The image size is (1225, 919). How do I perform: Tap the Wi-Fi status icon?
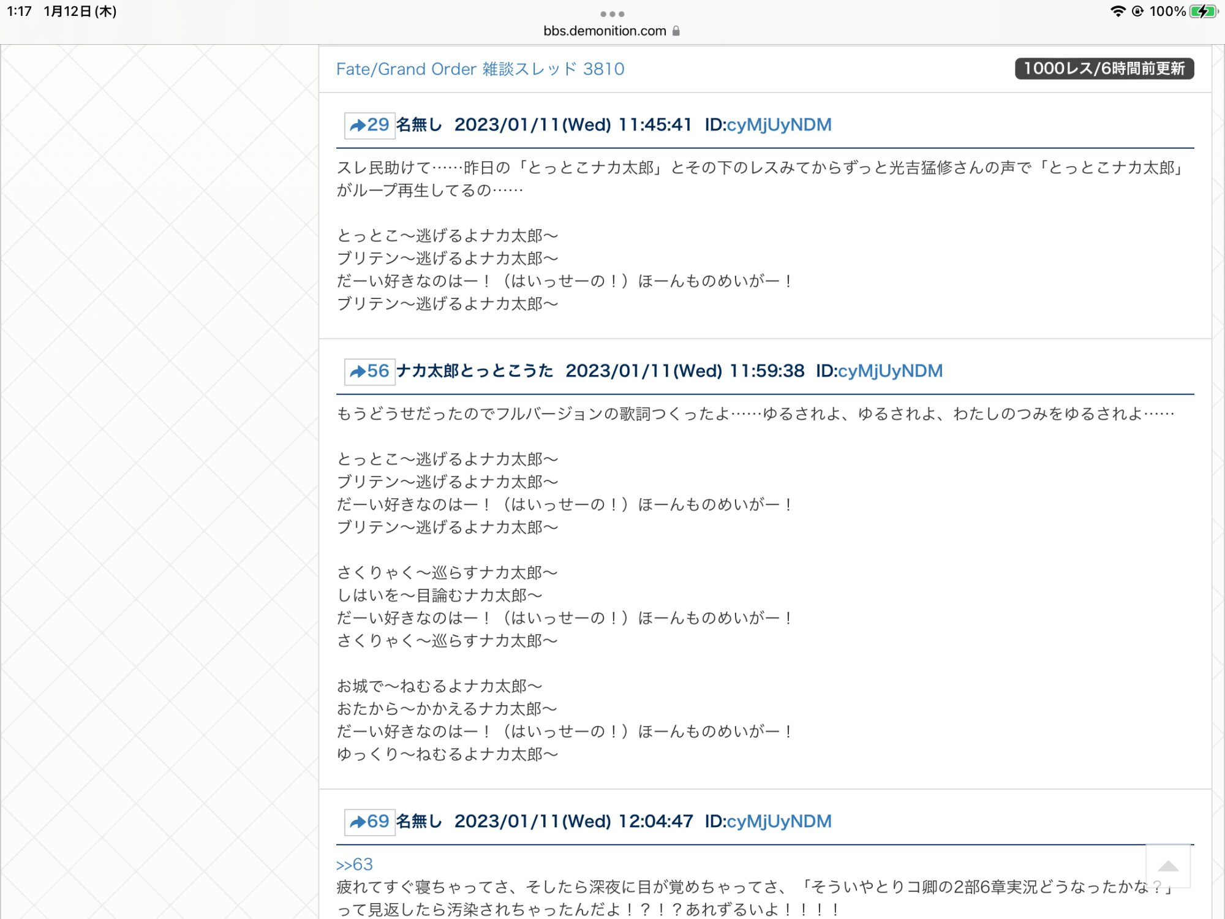1117,11
